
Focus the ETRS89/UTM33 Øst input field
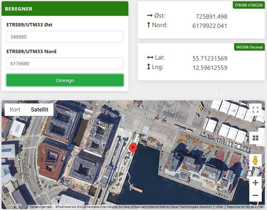[x=65, y=37]
